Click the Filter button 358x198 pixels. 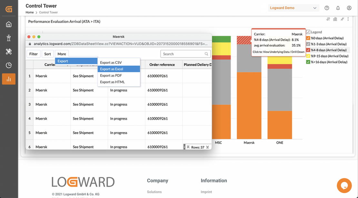point(33,54)
